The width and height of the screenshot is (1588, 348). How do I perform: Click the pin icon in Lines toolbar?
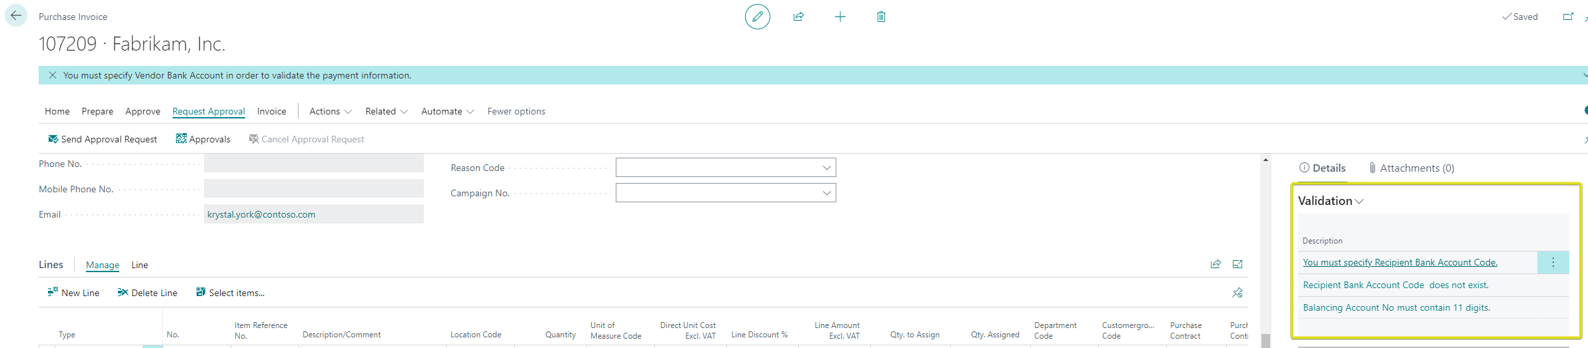click(1237, 293)
